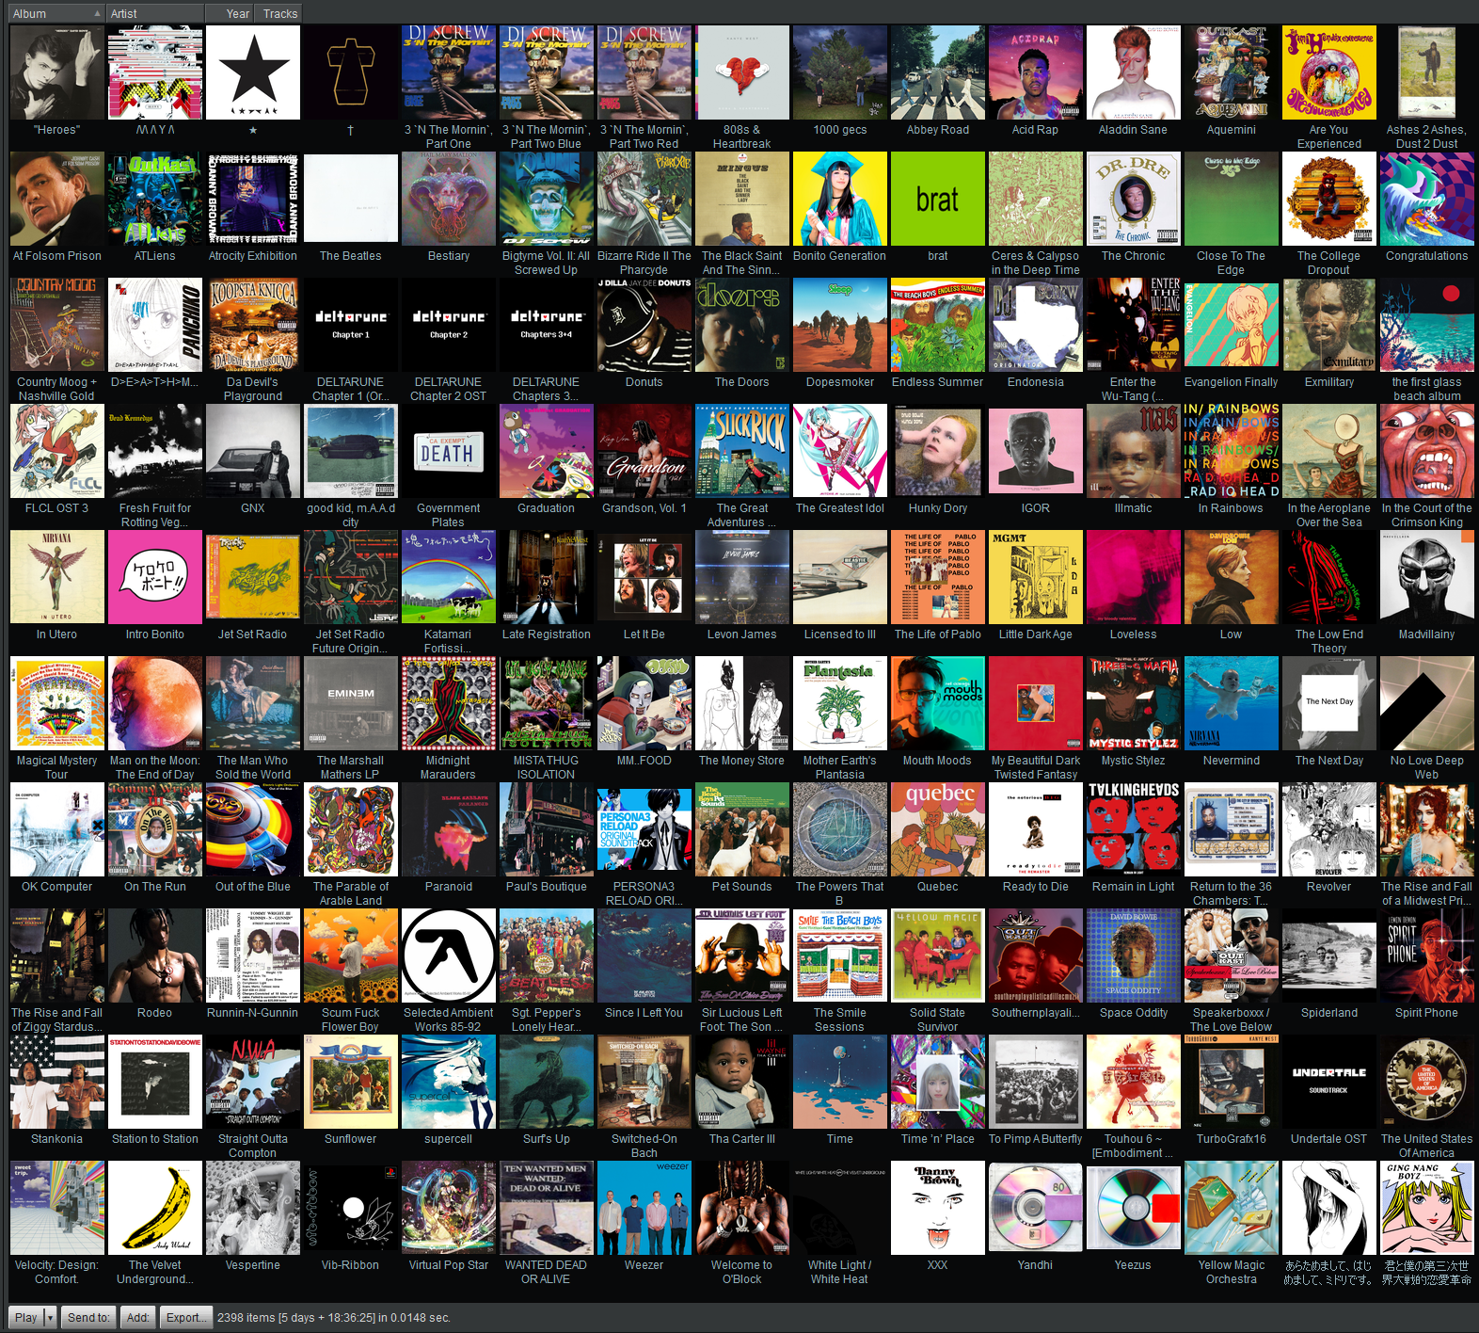Screen dimensions: 1479x1333
Task: Select To Pimp A Butterfly cover
Action: [x=1036, y=1082]
